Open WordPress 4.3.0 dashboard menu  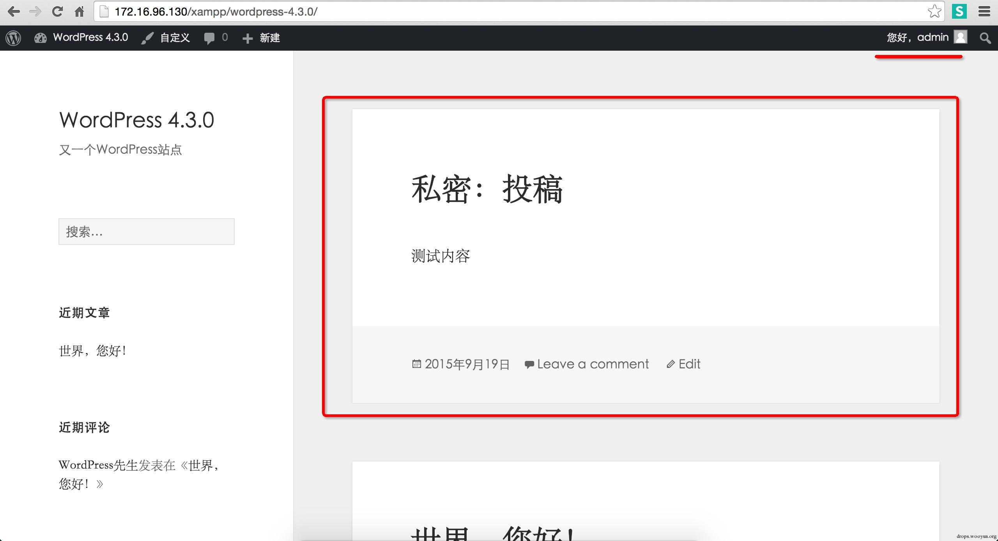tap(90, 37)
